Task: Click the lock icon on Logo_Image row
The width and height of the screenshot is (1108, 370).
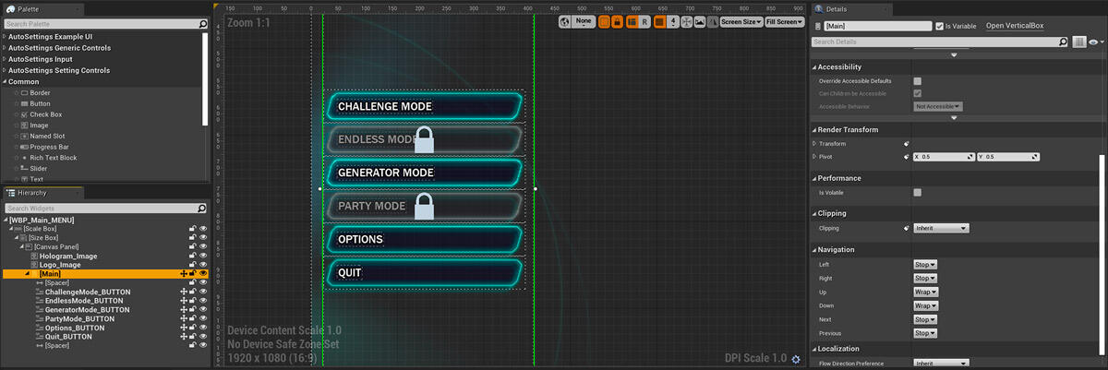Action: click(x=193, y=264)
